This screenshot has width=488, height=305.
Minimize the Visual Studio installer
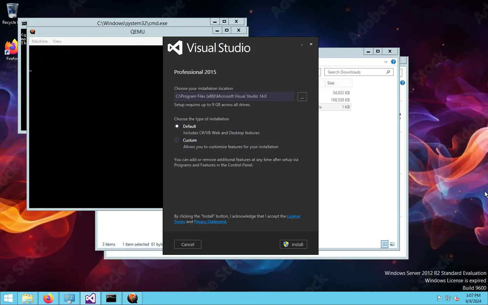302,44
